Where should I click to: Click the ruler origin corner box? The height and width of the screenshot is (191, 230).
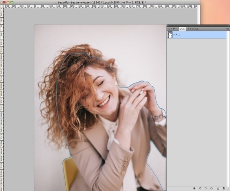pos(1,6)
